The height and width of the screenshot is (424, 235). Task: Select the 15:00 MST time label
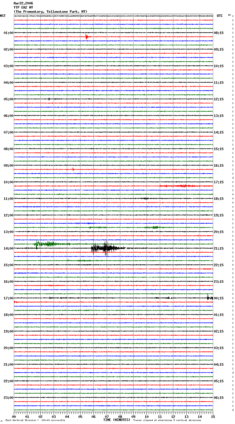pyautogui.click(x=9, y=265)
